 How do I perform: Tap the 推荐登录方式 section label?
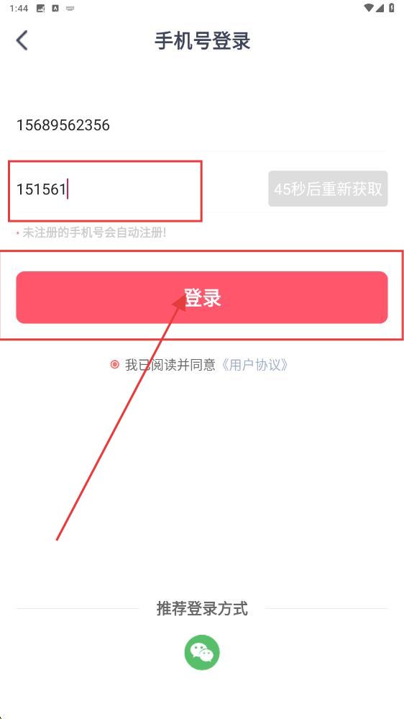(x=202, y=608)
